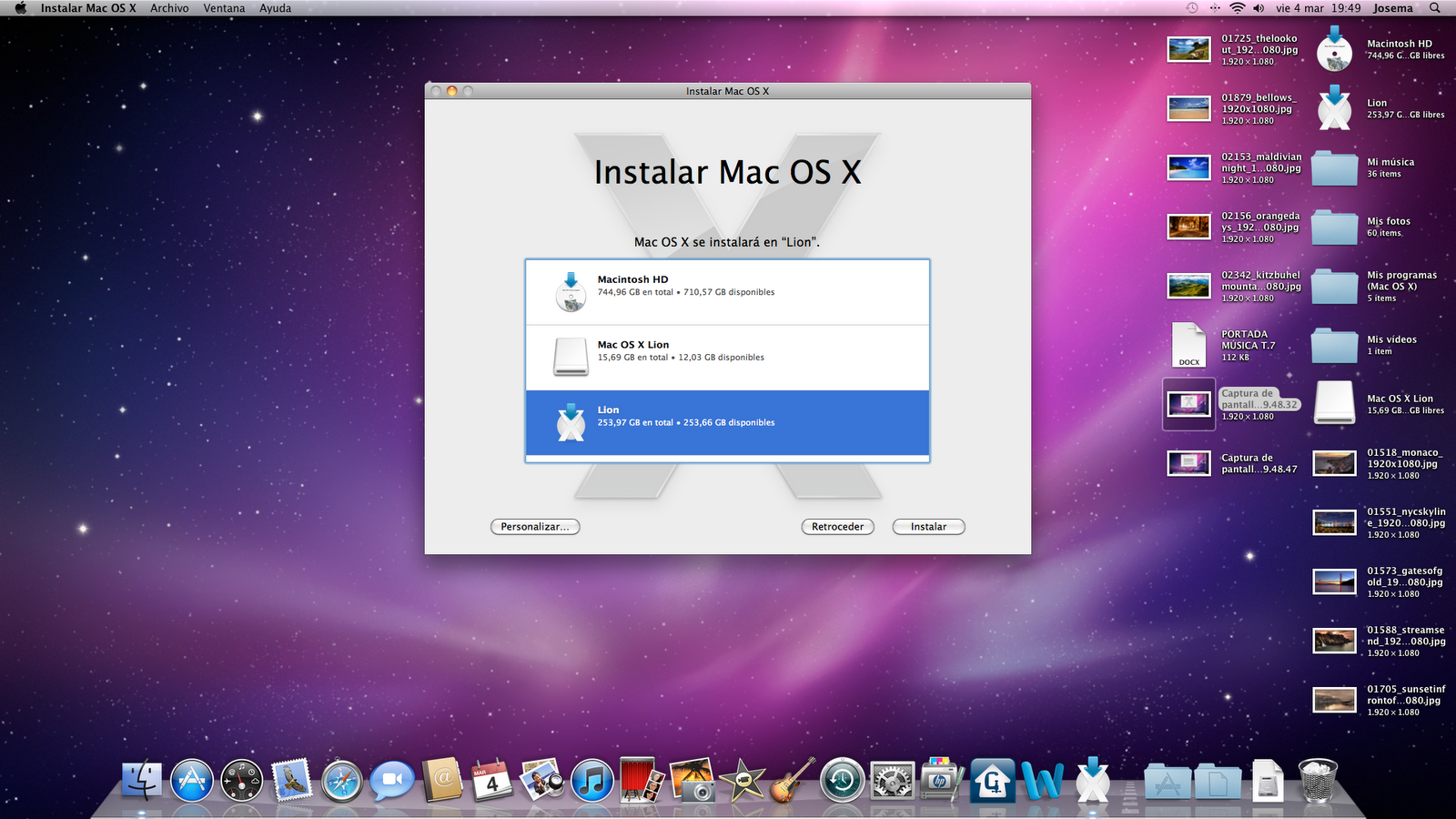
Task: Open Finder from the Dock
Action: tap(142, 781)
